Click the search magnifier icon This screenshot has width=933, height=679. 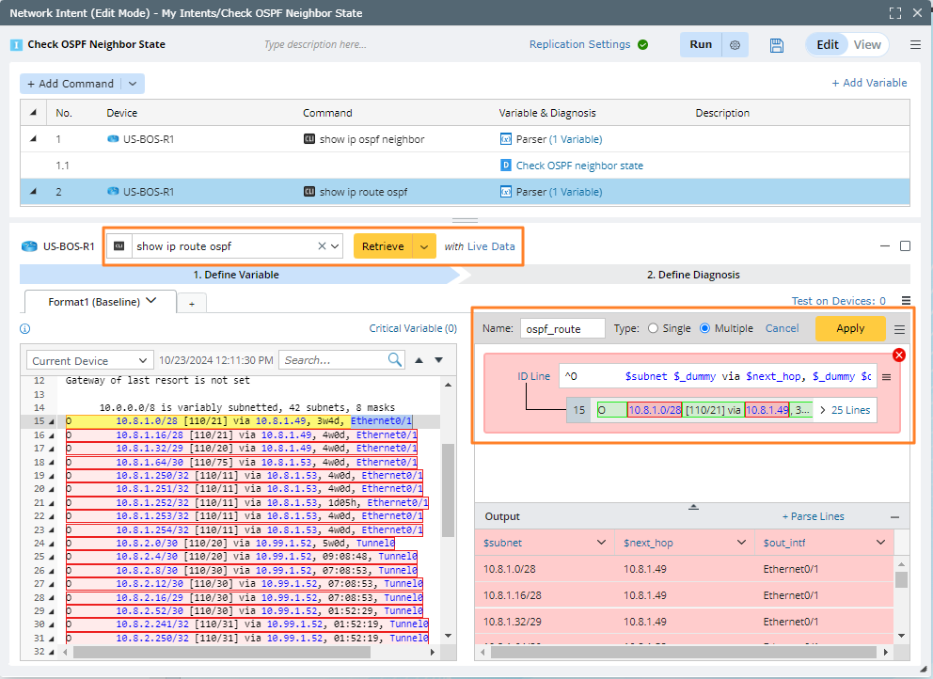pos(395,360)
